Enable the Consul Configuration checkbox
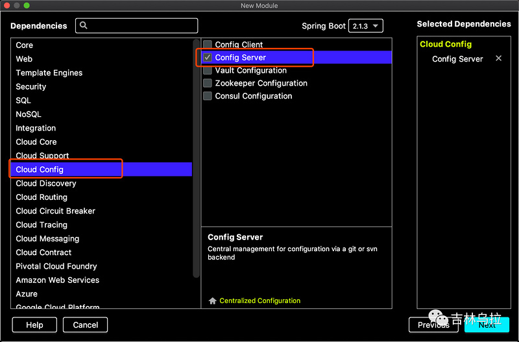The height and width of the screenshot is (342, 519). 208,95
